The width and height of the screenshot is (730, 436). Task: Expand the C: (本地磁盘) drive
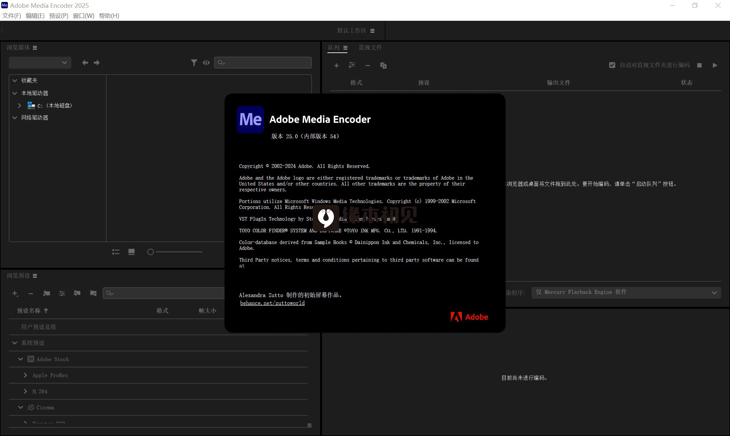(20, 105)
